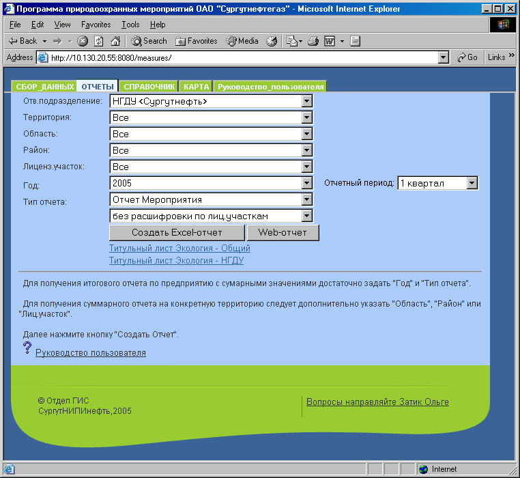Click the Internet zone globe in status bar
520x478 pixels.
(x=424, y=469)
